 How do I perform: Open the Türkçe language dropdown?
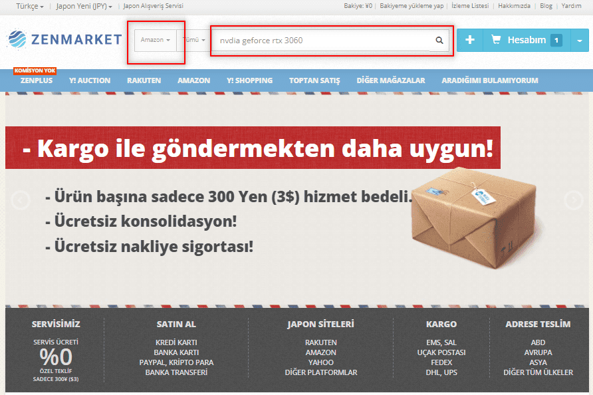point(30,7)
